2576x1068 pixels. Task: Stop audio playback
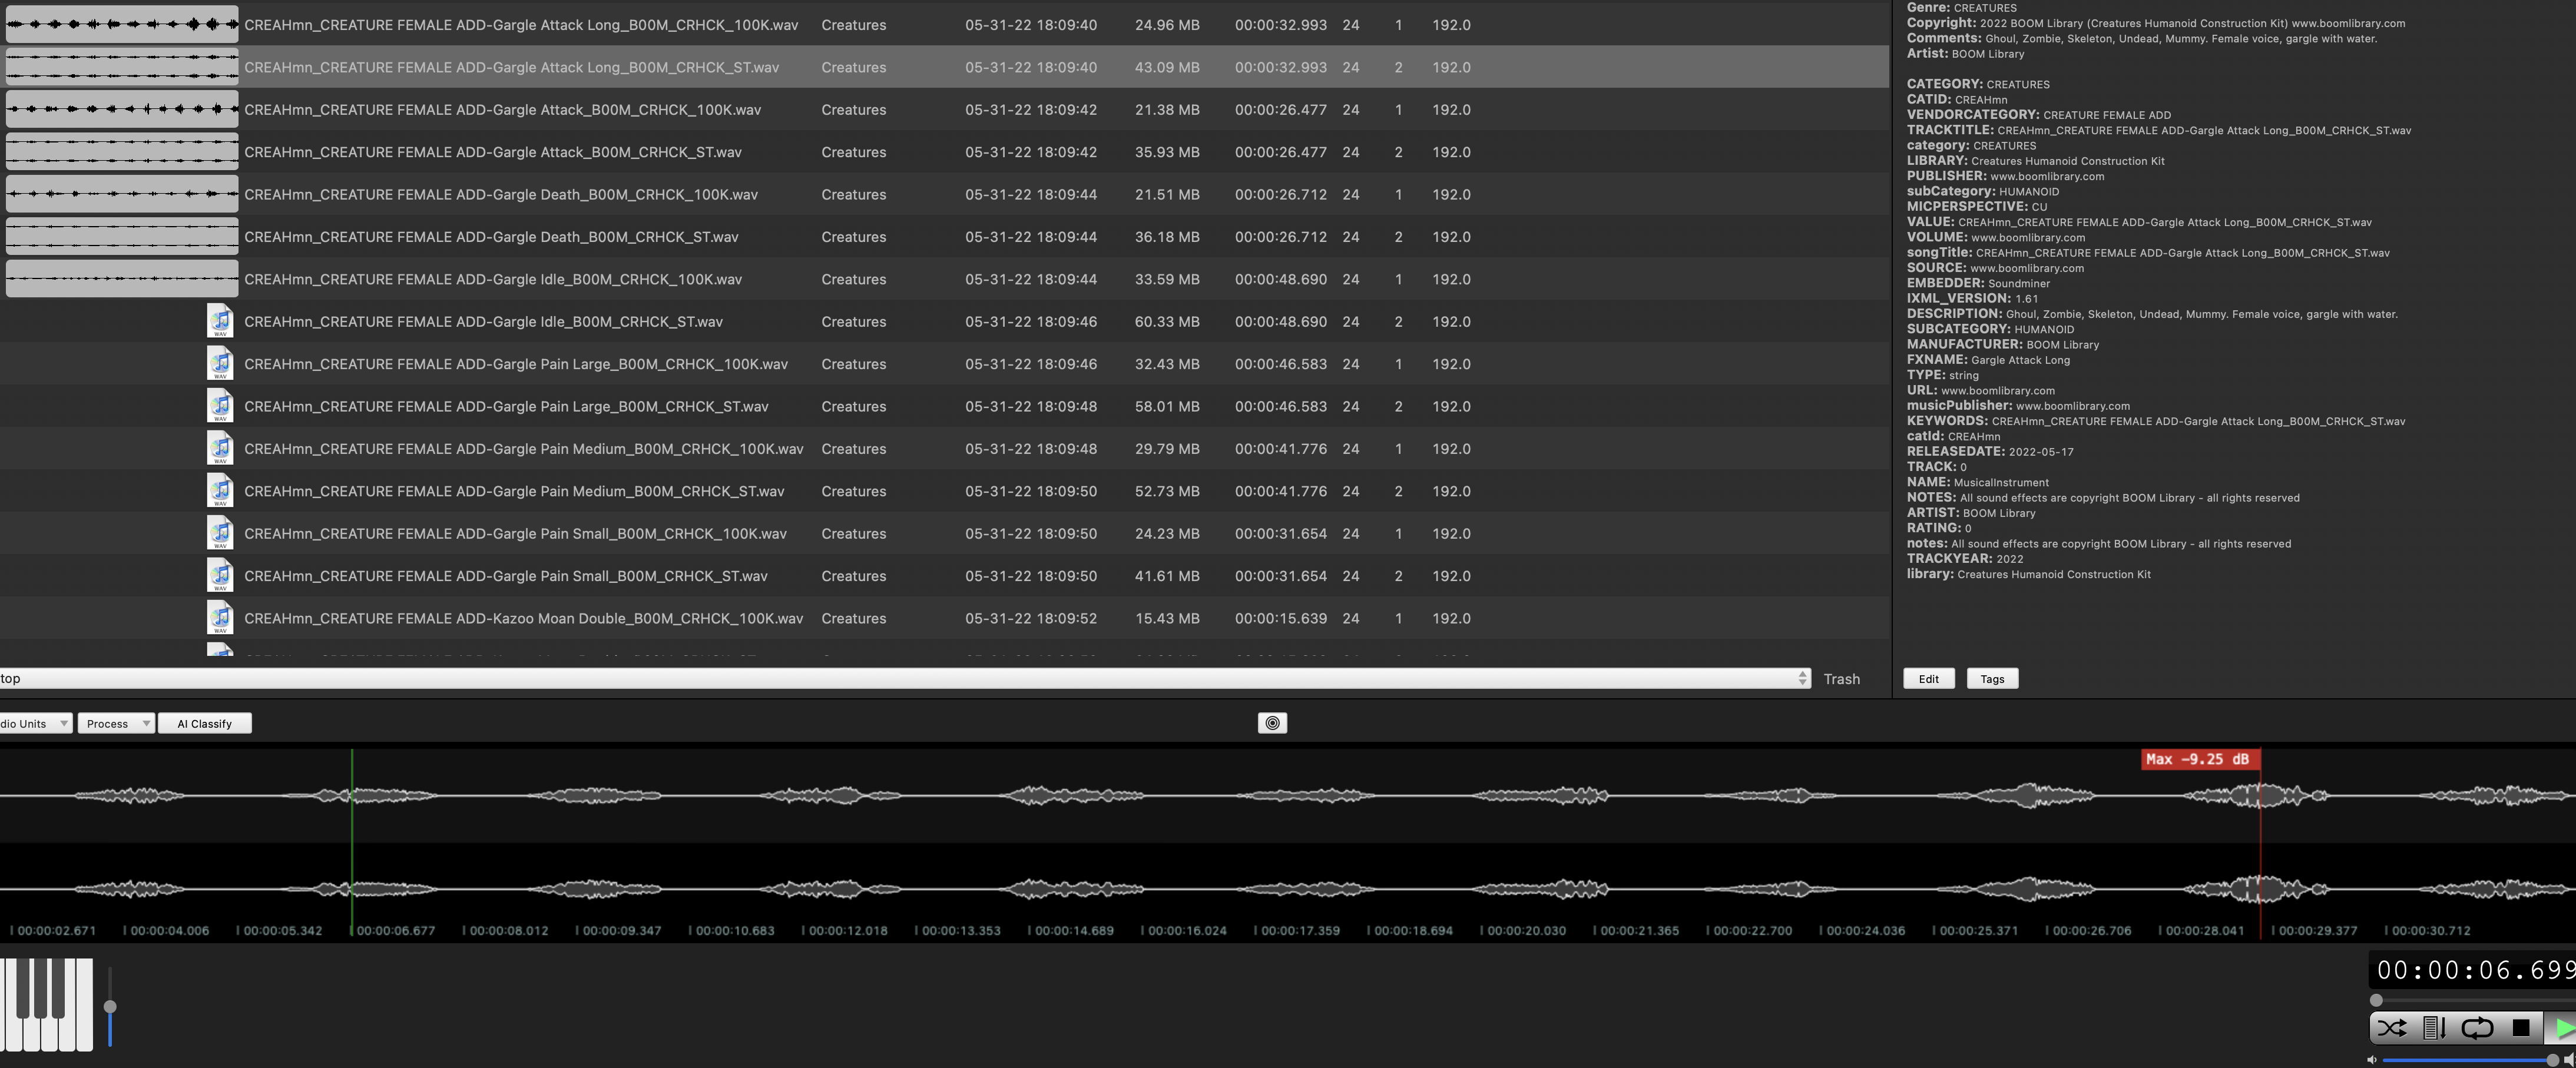2521,1028
